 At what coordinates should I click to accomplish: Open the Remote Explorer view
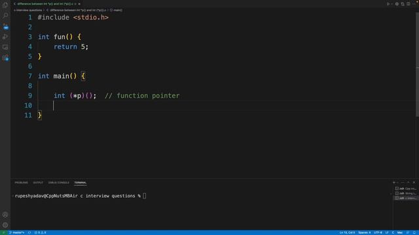[x=5, y=47]
